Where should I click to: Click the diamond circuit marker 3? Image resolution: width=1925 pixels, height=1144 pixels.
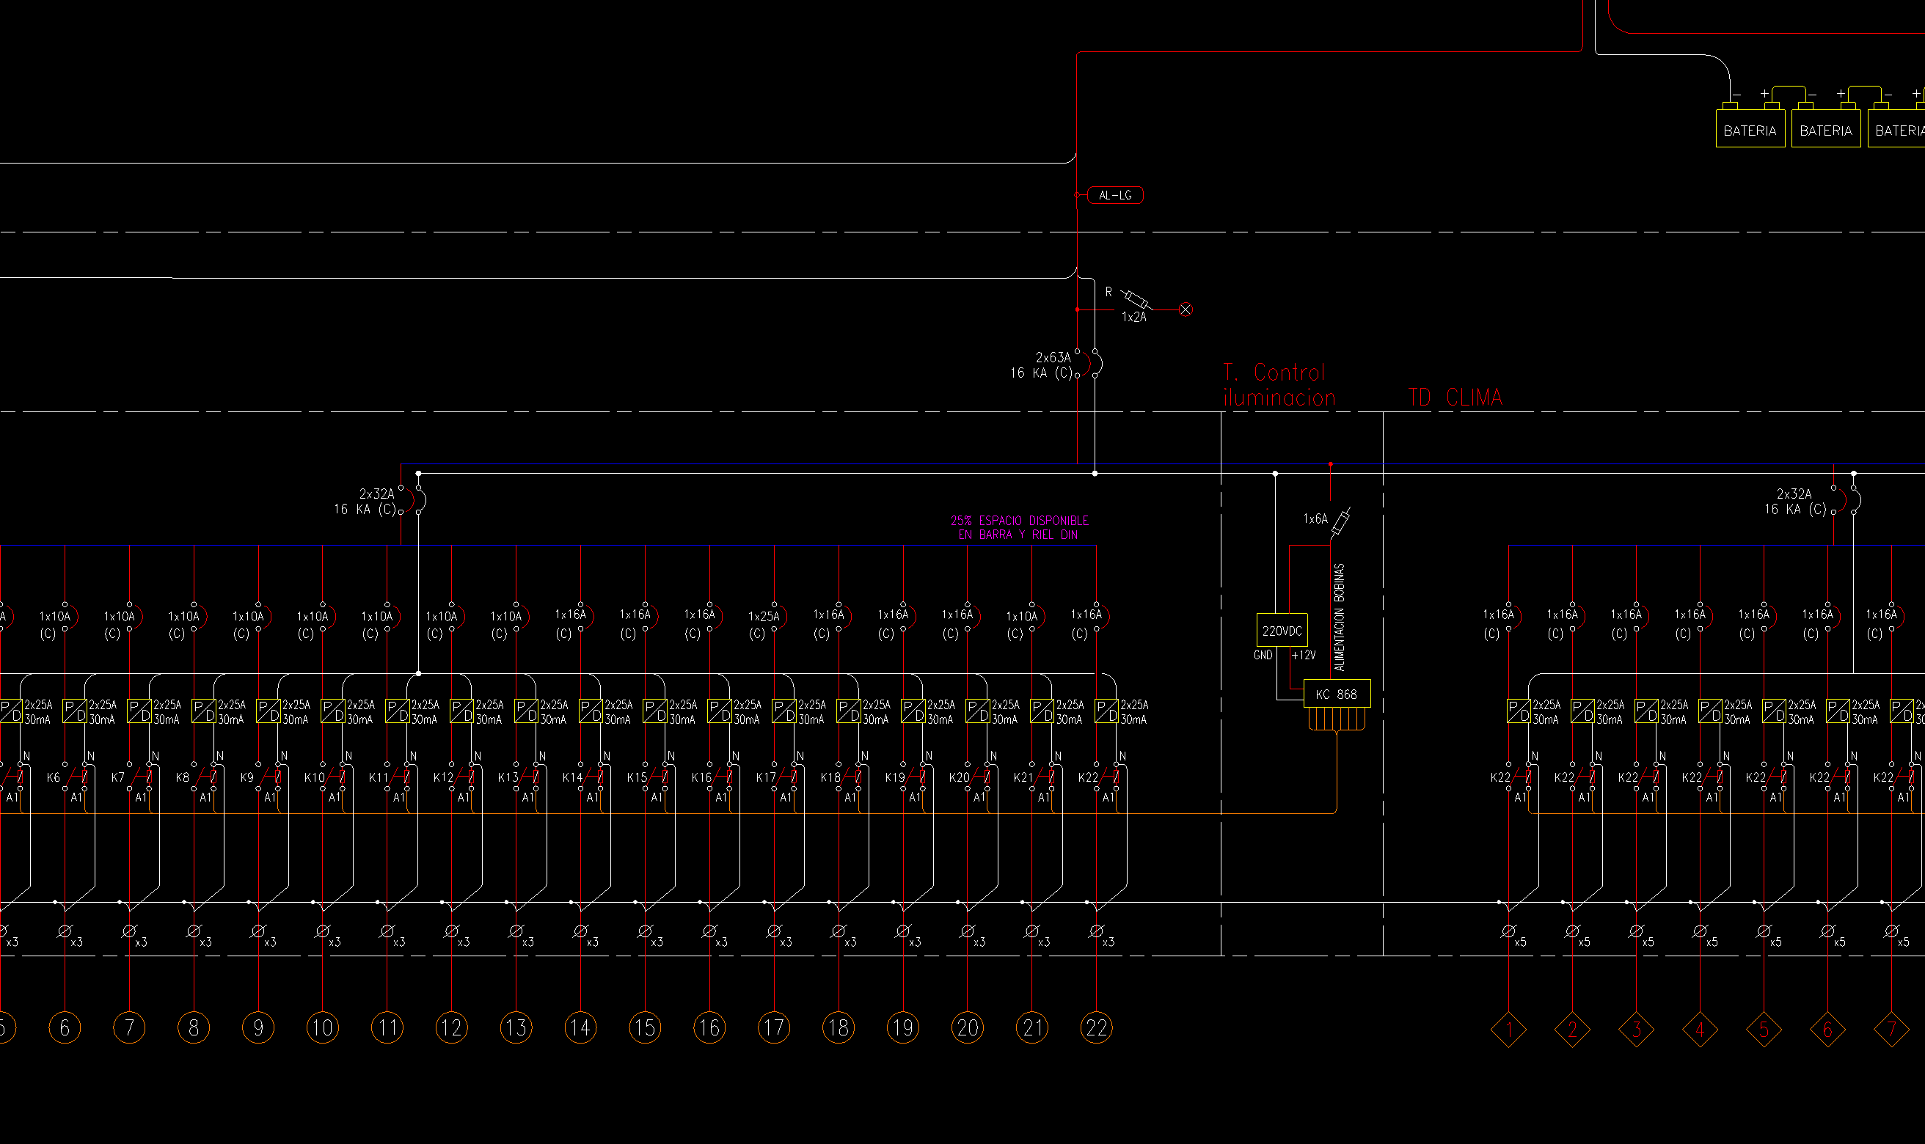(x=1636, y=1029)
